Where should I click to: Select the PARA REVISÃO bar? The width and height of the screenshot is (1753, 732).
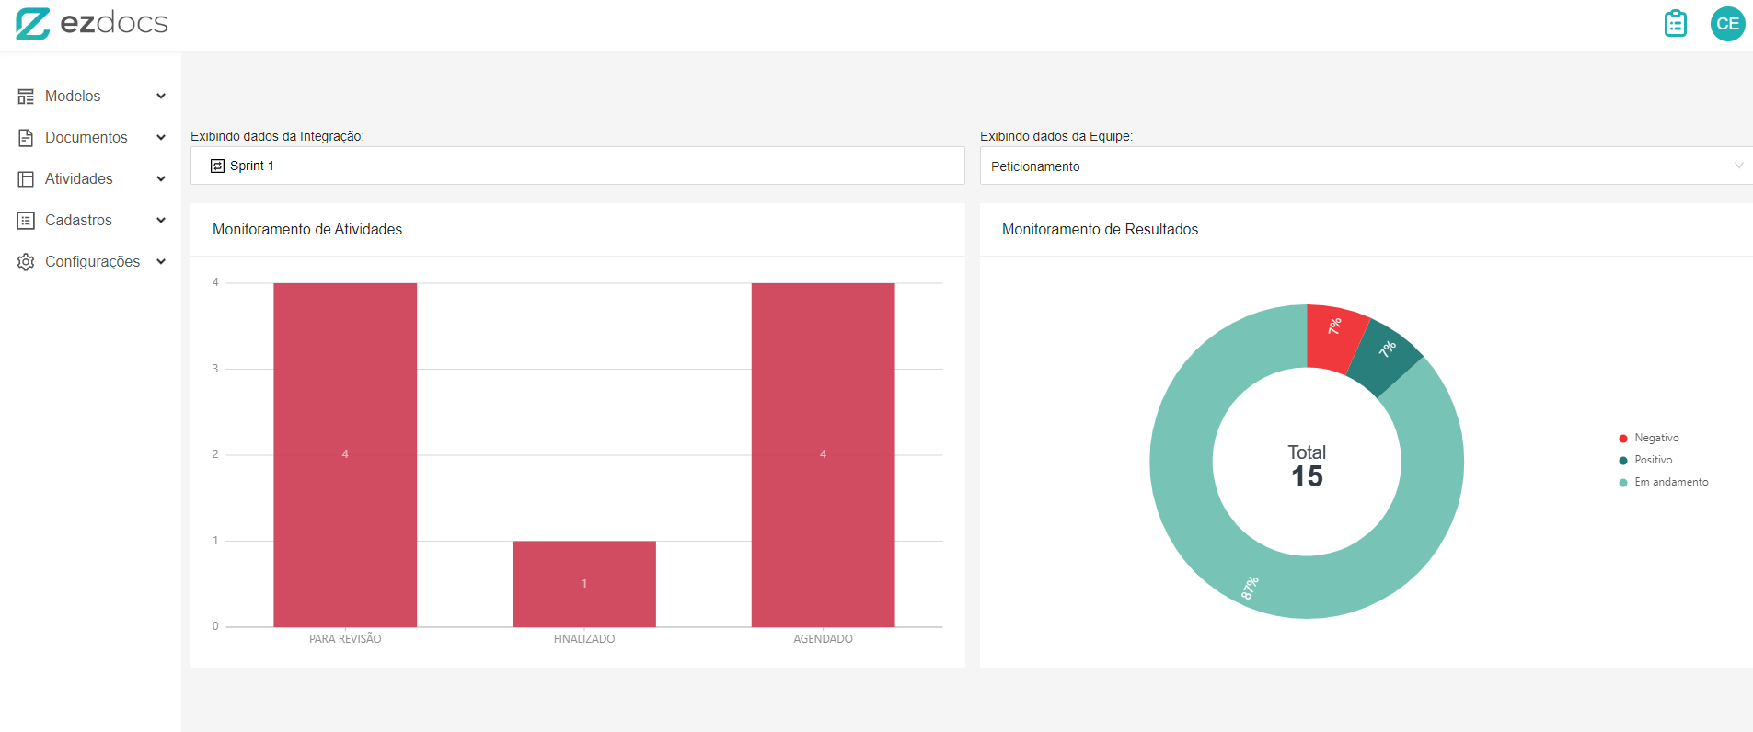tap(345, 455)
